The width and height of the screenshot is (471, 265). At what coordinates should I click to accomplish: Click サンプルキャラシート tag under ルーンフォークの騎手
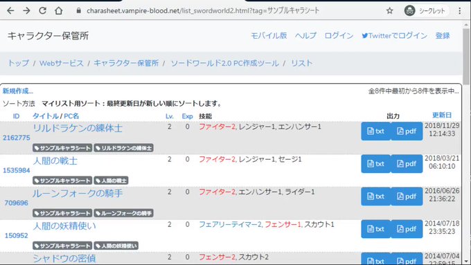pos(62,213)
